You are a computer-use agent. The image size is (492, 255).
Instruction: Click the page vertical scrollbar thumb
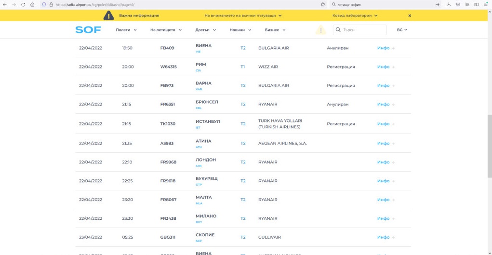[x=490, y=146]
